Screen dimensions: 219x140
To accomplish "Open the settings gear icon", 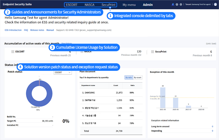I will [x=181, y=5].
